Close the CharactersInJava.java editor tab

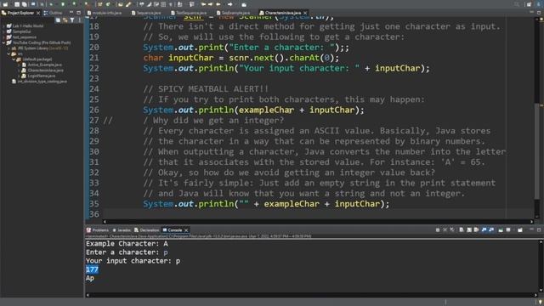pyautogui.click(x=305, y=13)
